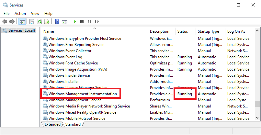Click the Export List toolbar icon
The image size is (261, 135).
(47, 21)
